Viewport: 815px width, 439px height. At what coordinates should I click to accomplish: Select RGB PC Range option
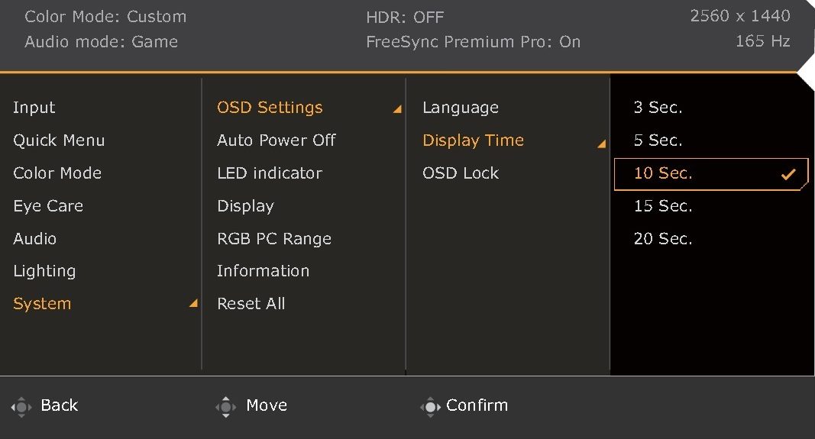(274, 239)
